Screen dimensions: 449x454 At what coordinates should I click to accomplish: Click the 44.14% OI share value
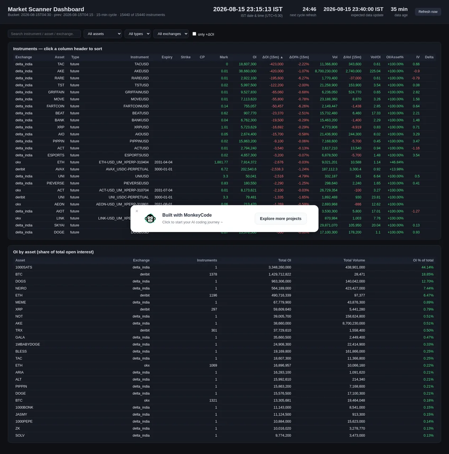(427, 267)
